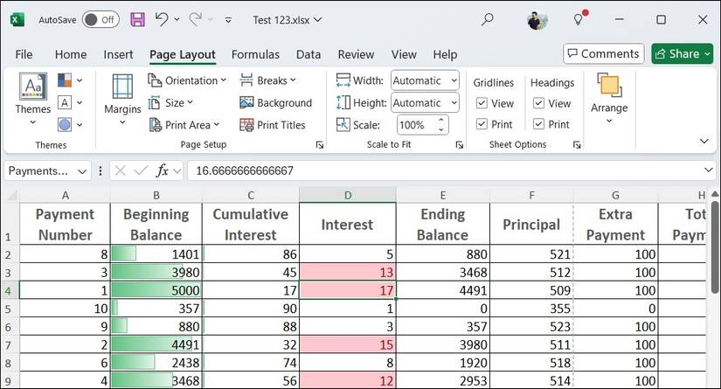The height and width of the screenshot is (389, 721).
Task: Click the Background picture button
Action: 275,102
